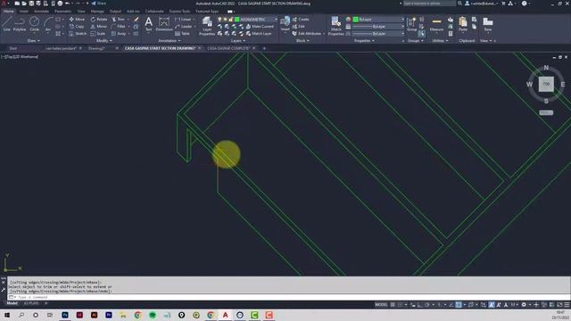The image size is (571, 321).
Task: Open the Insert ribbon tab
Action: pyautogui.click(x=24, y=12)
